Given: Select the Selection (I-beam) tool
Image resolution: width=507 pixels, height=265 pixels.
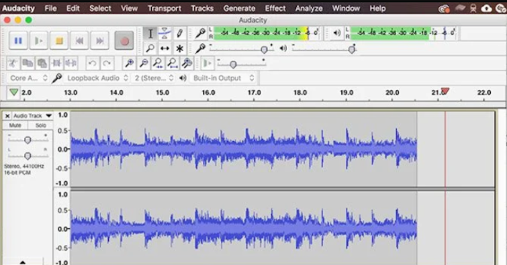Looking at the screenshot, I should pyautogui.click(x=150, y=34).
